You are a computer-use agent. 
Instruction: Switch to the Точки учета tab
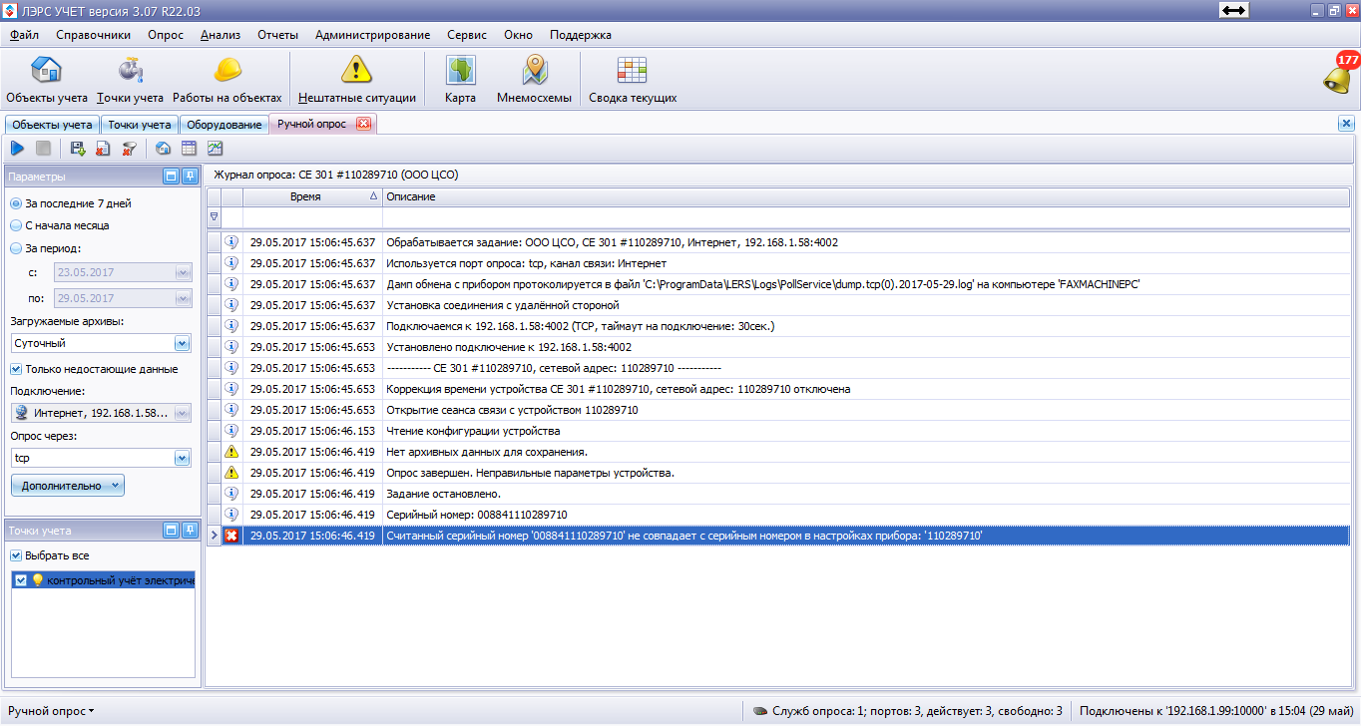click(x=140, y=125)
